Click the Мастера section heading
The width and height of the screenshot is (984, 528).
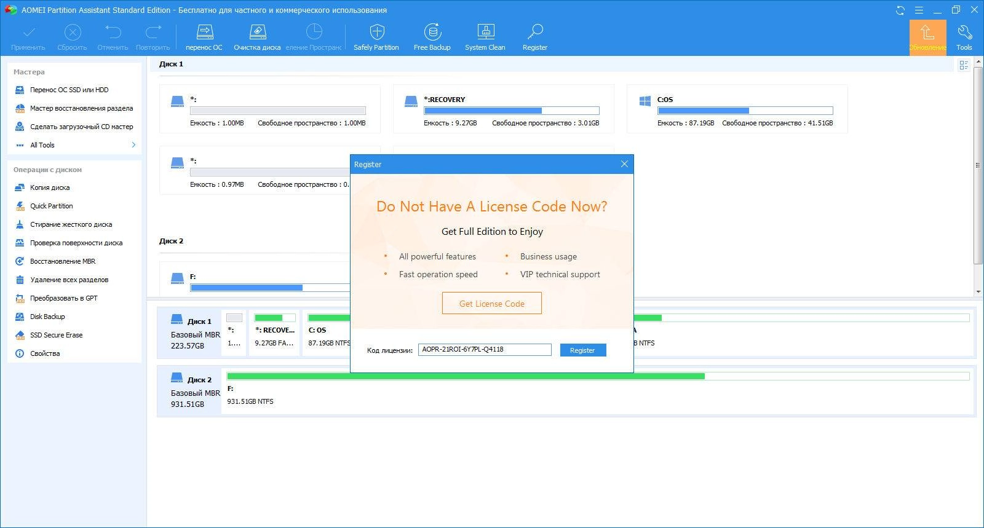(29, 72)
